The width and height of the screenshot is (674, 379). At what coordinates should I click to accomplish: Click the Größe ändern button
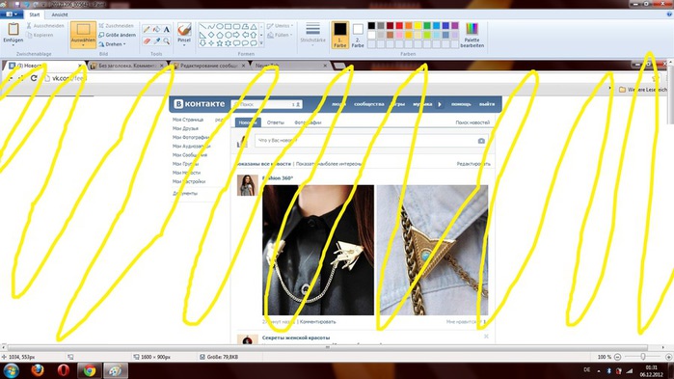118,35
